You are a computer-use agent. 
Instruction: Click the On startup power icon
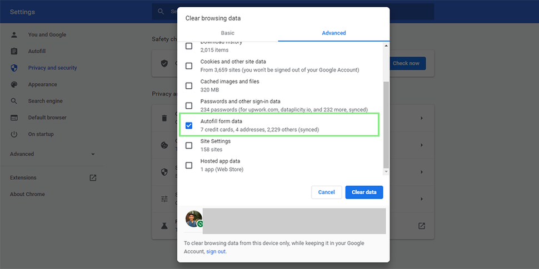[14, 134]
